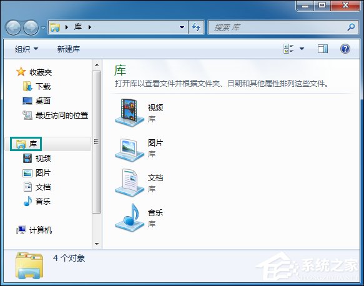Click the arrow before 库 in the address bar
Screen dimensions: 364x286
pos(67,27)
